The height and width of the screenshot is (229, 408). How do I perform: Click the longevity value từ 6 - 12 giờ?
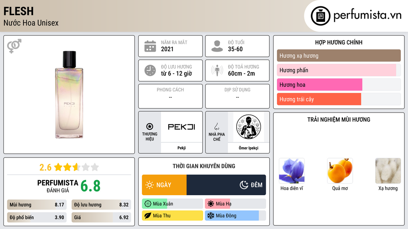[177, 74]
